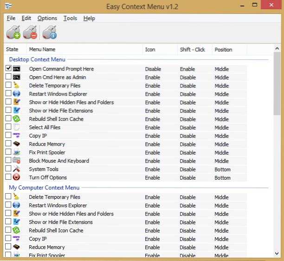The height and width of the screenshot is (261, 284).
Task: Click the vertical scrollbar thumb
Action: coord(277,84)
